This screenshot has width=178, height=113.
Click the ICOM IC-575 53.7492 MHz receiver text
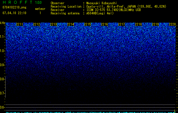click(113, 10)
